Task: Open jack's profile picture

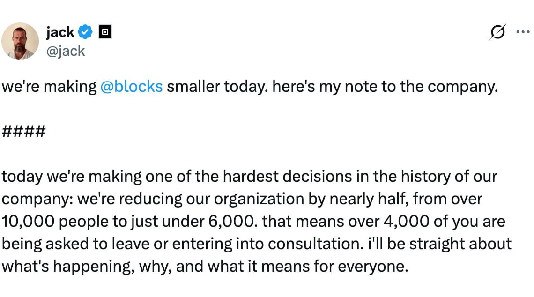Action: click(20, 41)
